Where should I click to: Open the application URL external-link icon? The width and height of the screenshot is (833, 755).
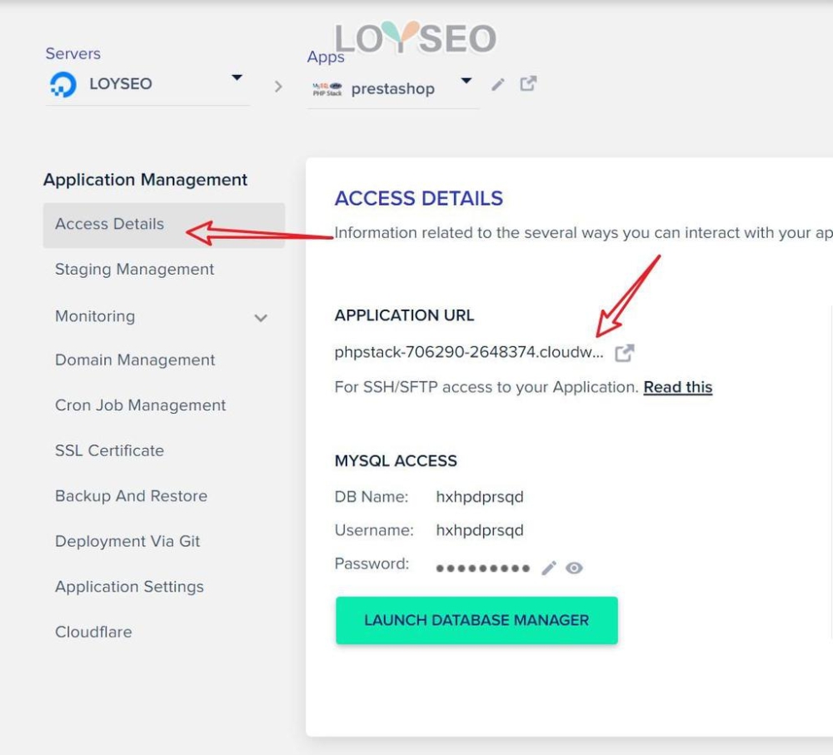point(624,353)
